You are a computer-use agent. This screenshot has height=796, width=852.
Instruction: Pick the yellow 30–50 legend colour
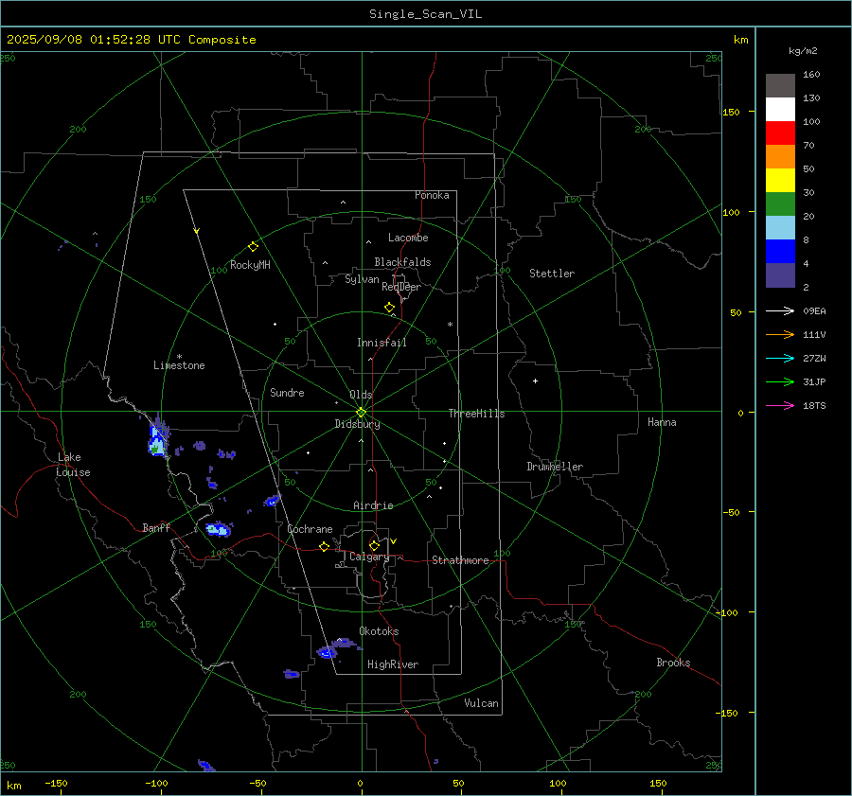780,181
